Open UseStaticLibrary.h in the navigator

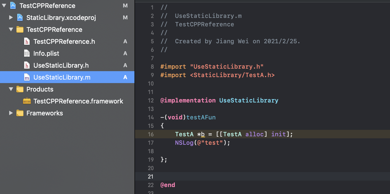point(61,65)
